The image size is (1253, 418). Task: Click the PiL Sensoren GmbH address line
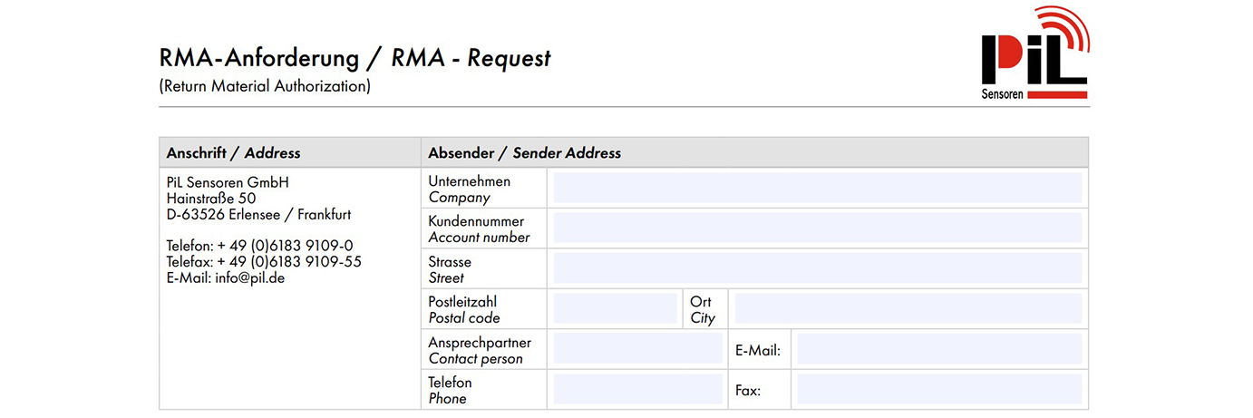click(228, 182)
